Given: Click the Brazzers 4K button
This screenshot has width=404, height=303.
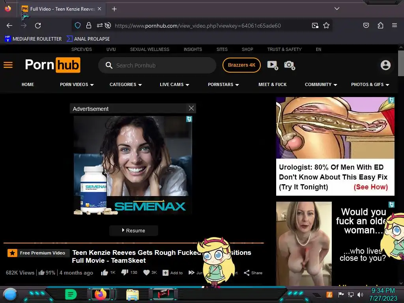Looking at the screenshot, I should pyautogui.click(x=241, y=65).
